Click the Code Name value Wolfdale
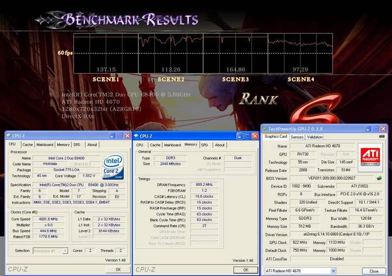 [50, 164]
